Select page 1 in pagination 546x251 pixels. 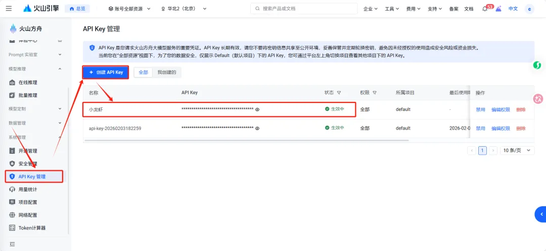coord(482,150)
